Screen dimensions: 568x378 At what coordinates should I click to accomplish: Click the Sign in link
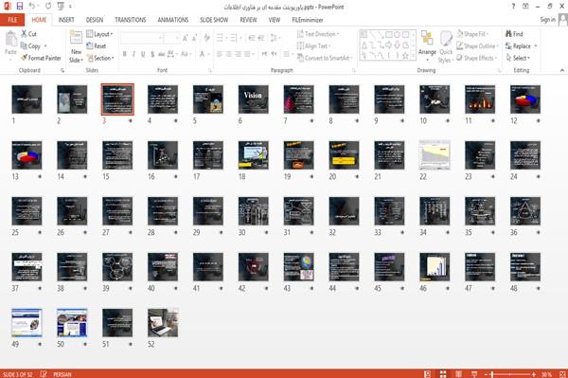547,20
